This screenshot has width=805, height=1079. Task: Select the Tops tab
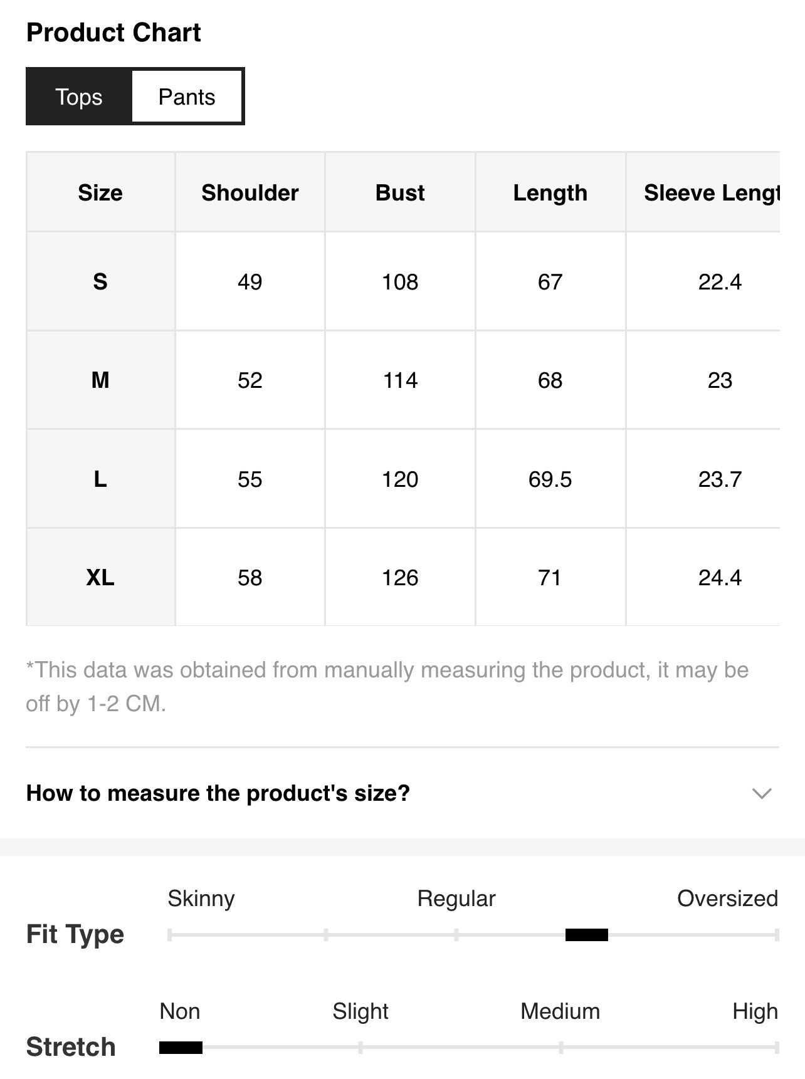point(79,96)
